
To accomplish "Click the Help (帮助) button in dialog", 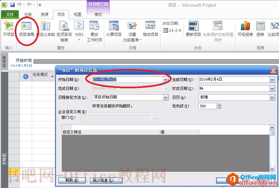I will click(72, 180).
